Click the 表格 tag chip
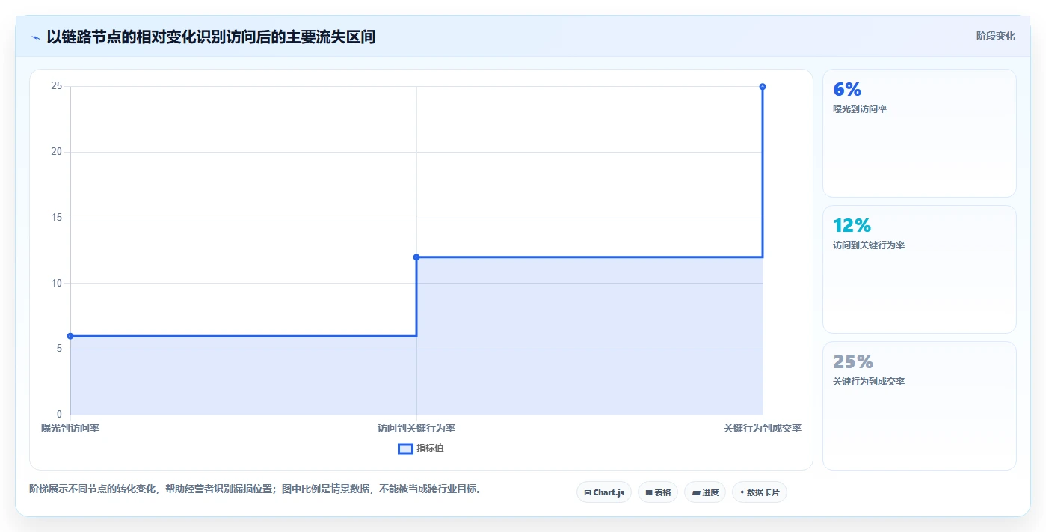 (x=658, y=492)
